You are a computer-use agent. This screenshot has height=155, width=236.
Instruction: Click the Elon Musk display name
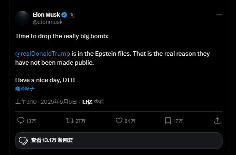point(46,15)
